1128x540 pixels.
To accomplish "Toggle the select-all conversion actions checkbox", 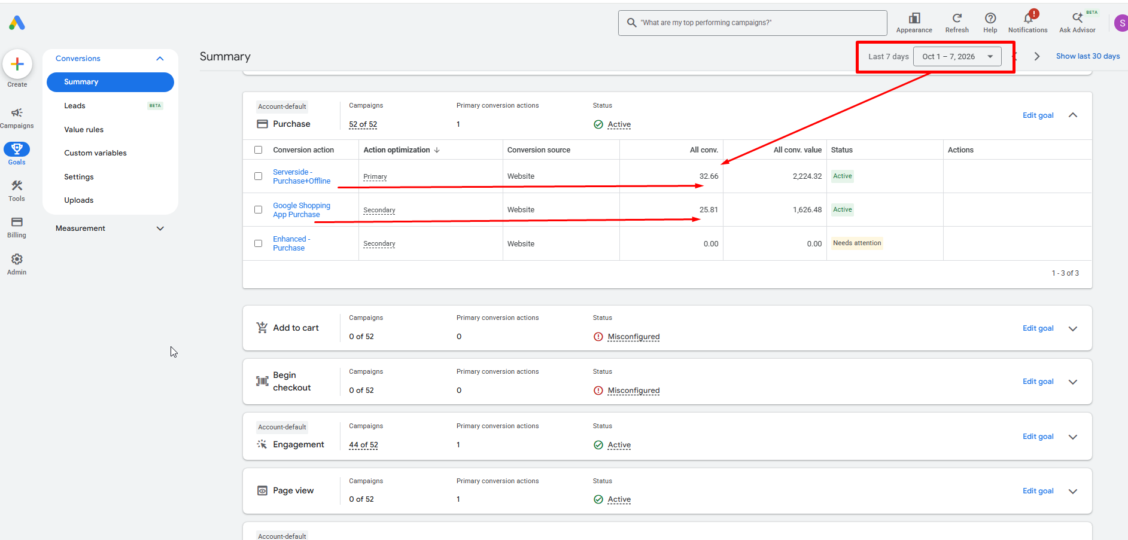I will 259,150.
